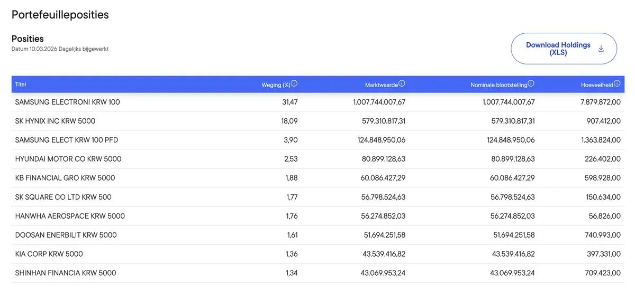635x290 pixels.
Task: Click Shinhan Financia Marktwaarde 43.069.953,24
Action: (383, 273)
